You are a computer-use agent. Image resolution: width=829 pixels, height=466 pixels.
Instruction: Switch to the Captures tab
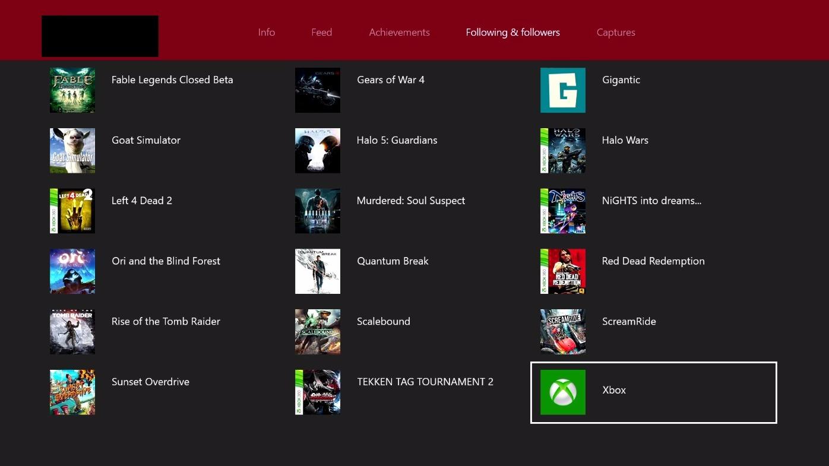click(x=615, y=33)
